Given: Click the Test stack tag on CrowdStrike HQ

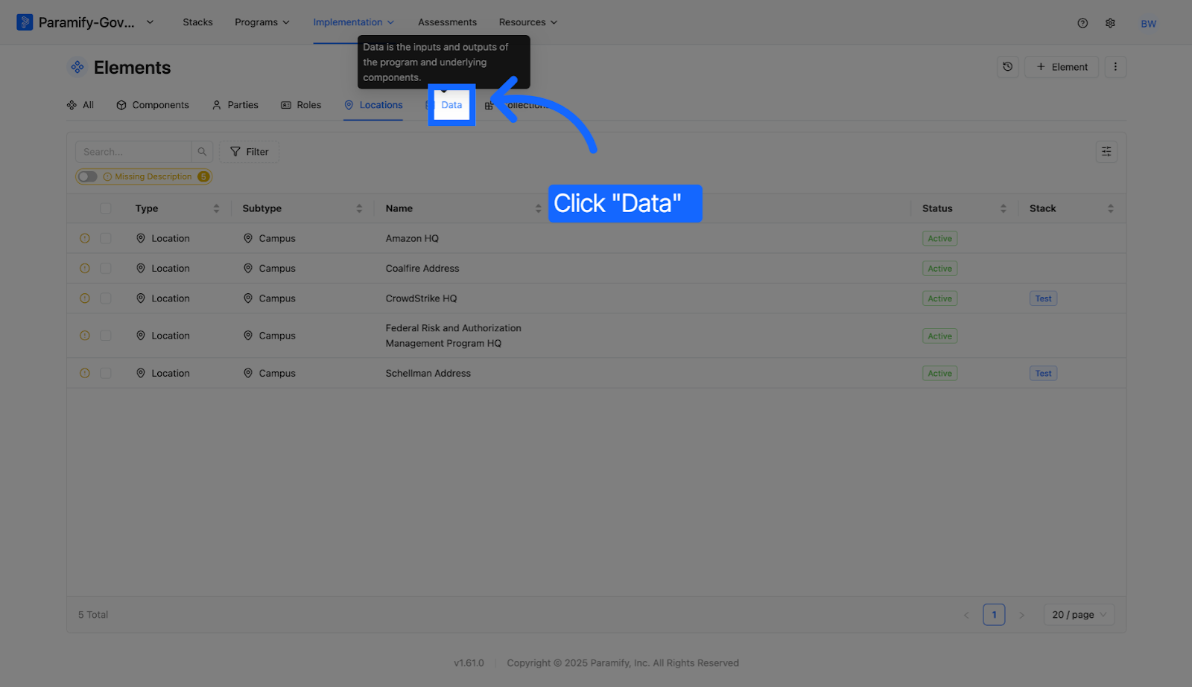Looking at the screenshot, I should click(1043, 298).
